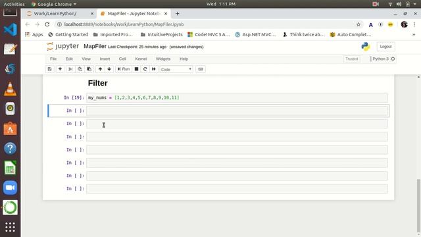Click the Logout button
This screenshot has width=421, height=237.
(385, 47)
